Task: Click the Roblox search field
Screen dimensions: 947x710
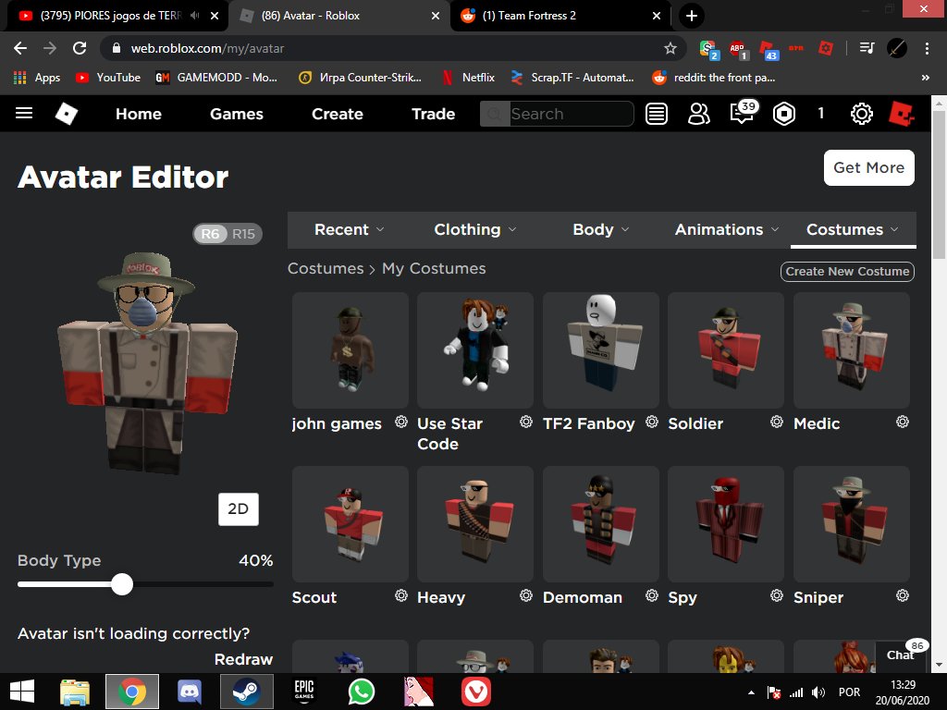Action: tap(557, 114)
